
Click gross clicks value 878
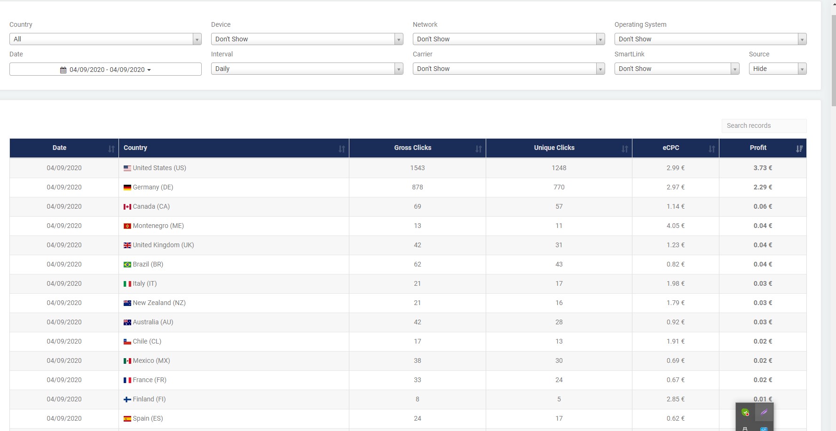tap(418, 187)
